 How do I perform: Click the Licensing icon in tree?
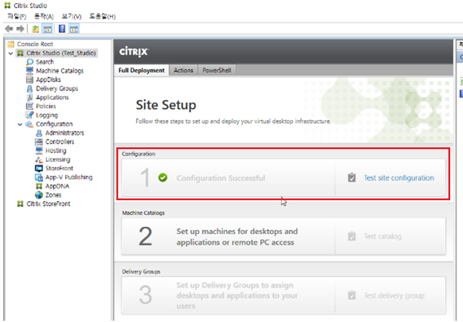click(39, 159)
